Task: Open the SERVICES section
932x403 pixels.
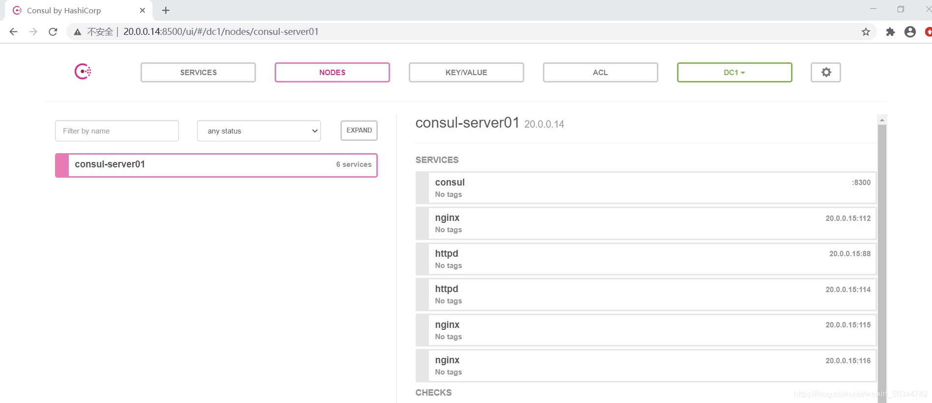Action: coord(198,72)
